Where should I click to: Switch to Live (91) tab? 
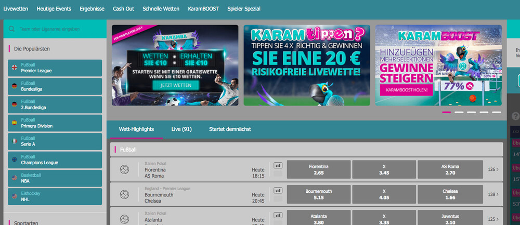(181, 129)
